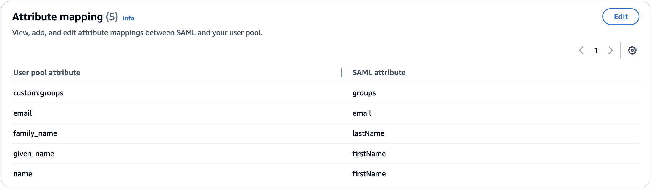Open the Info link next to the heading

[x=128, y=18]
